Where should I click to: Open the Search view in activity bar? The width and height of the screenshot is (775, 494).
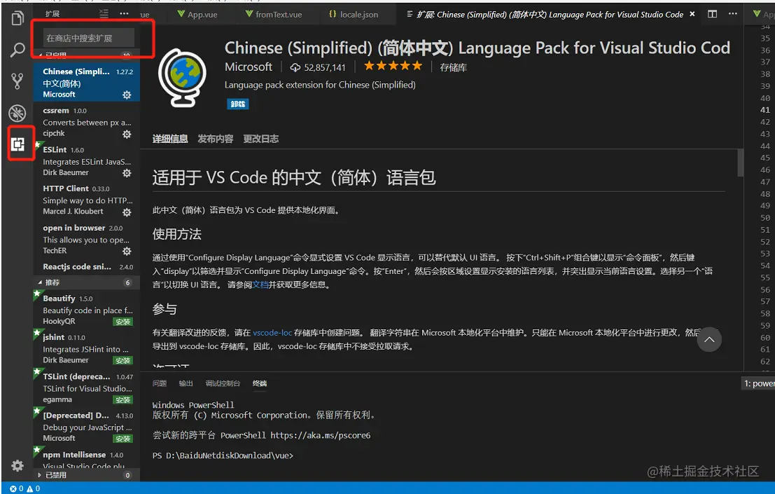(18, 50)
